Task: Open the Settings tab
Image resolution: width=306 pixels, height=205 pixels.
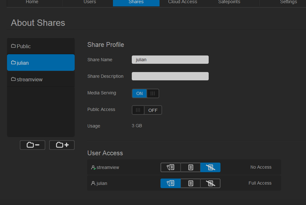Action: click(x=288, y=2)
